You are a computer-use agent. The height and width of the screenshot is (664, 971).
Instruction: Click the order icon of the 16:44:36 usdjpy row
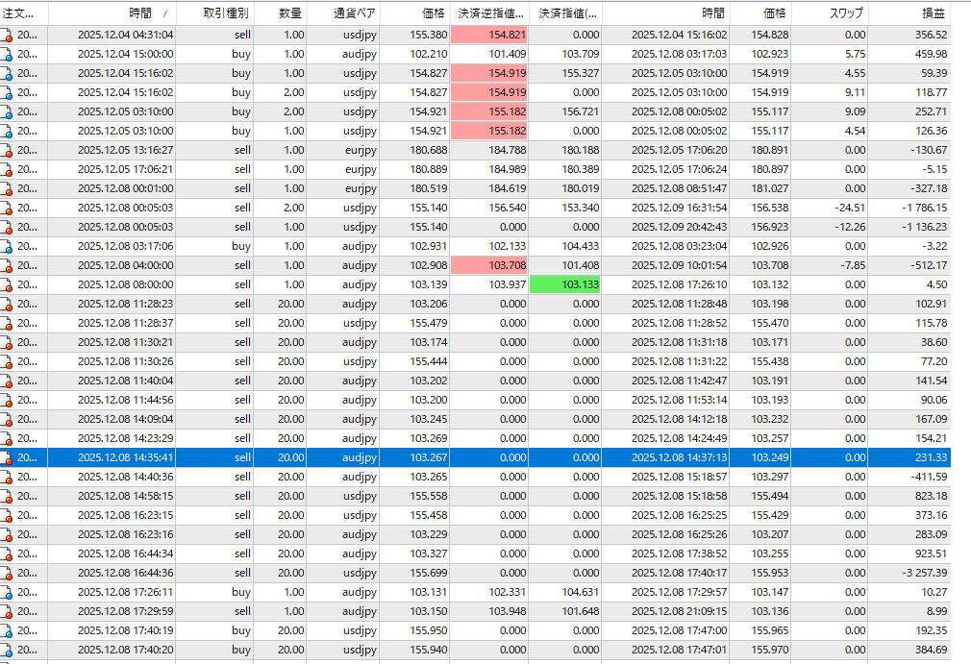[x=7, y=573]
